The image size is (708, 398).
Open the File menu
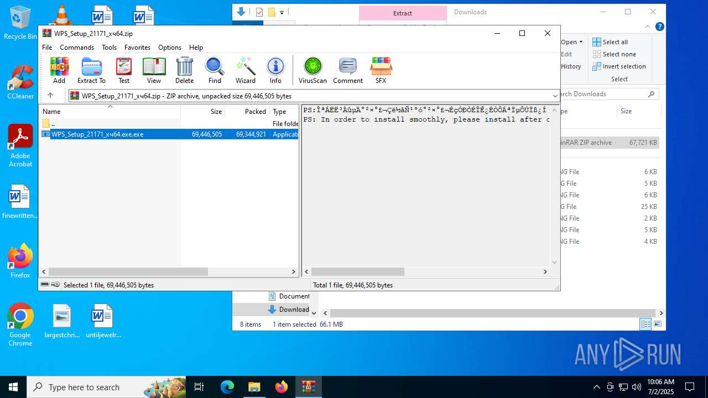47,48
